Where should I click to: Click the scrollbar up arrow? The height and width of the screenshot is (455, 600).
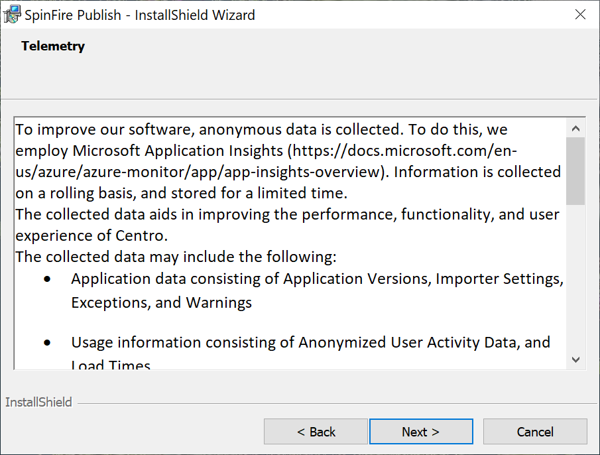coord(575,129)
